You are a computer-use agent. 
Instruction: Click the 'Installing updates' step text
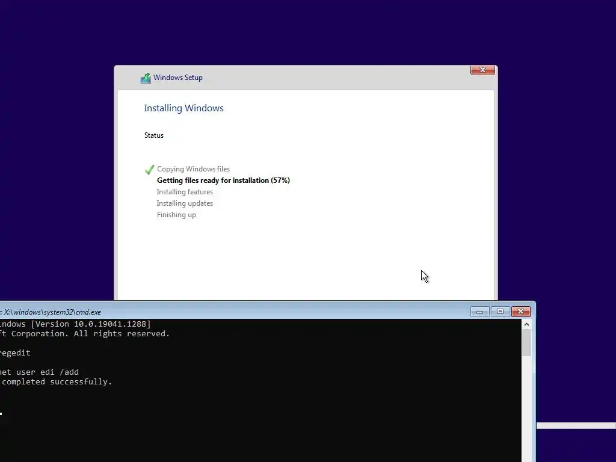[185, 203]
